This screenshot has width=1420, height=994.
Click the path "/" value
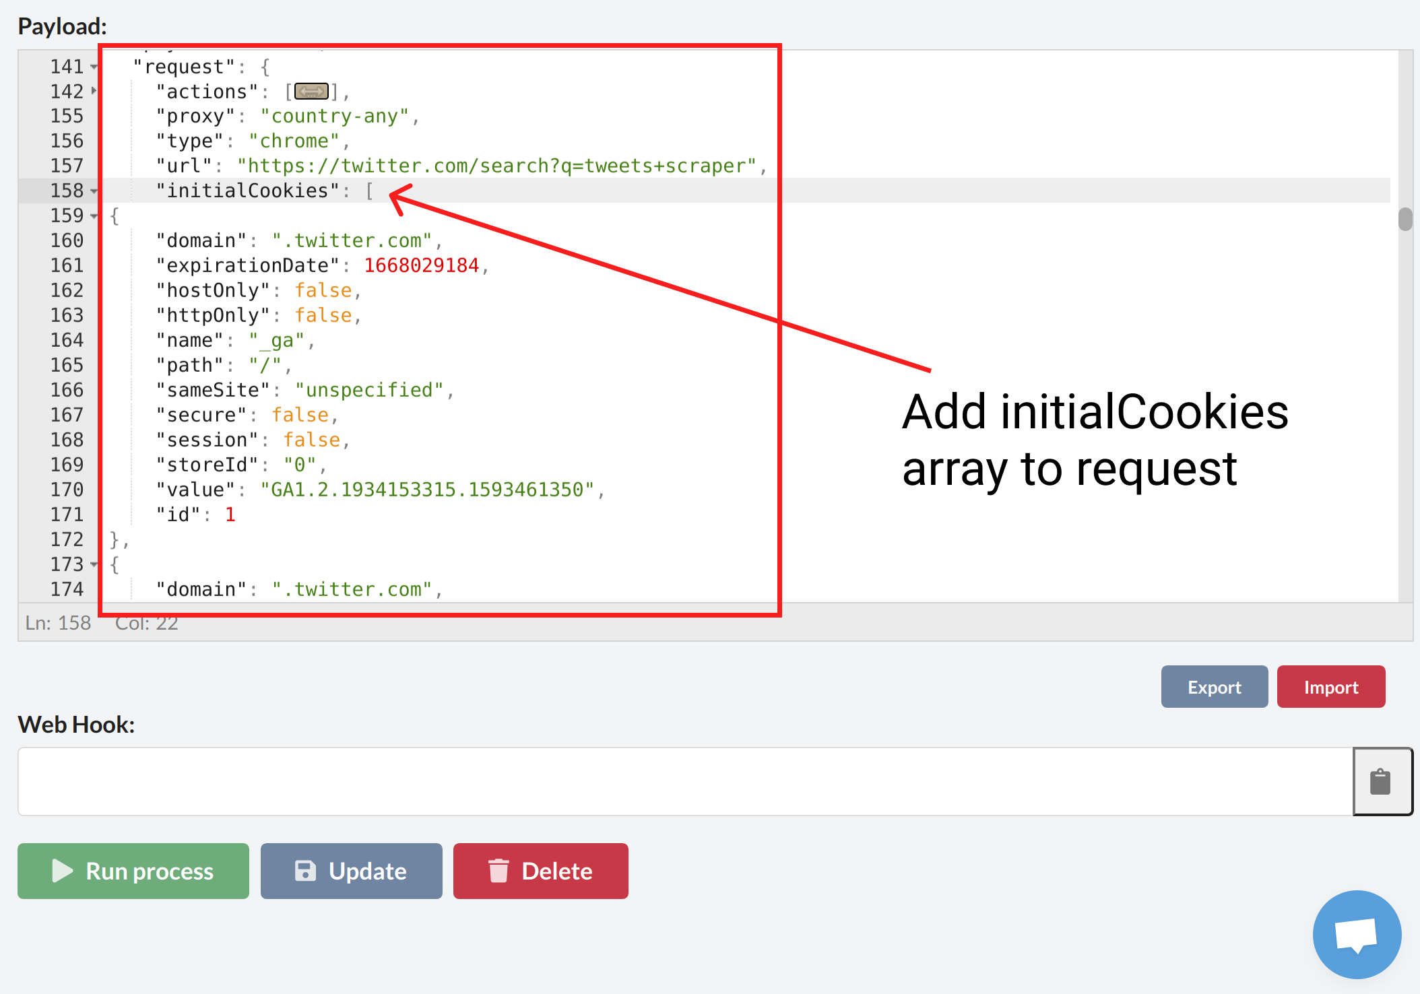point(265,366)
